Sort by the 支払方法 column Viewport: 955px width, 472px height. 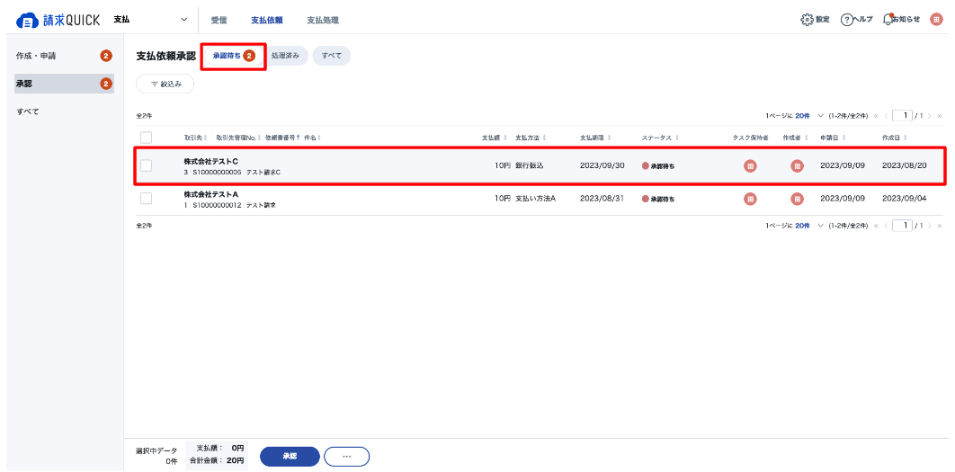pos(531,138)
